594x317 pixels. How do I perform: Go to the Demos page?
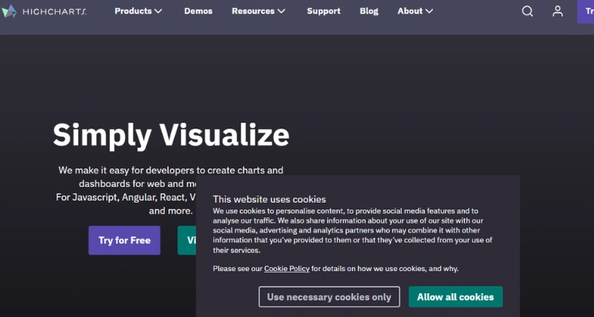tap(198, 11)
